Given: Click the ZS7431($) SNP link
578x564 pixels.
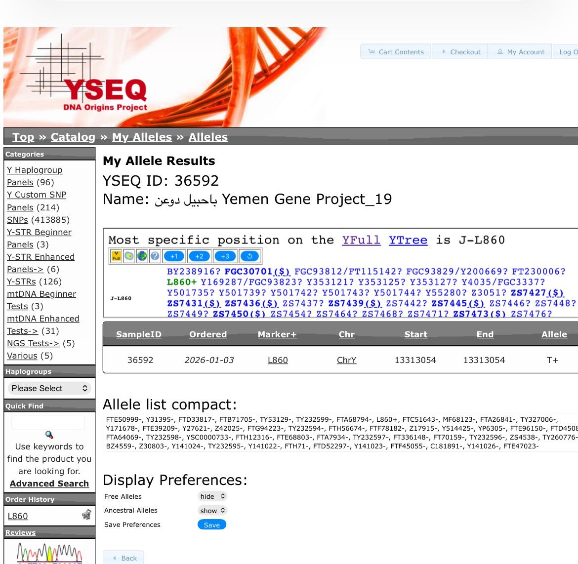Looking at the screenshot, I should coord(194,303).
